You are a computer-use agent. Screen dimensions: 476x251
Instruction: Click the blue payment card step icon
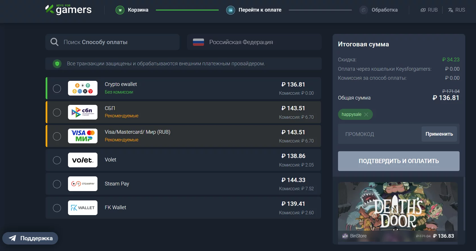pyautogui.click(x=231, y=10)
